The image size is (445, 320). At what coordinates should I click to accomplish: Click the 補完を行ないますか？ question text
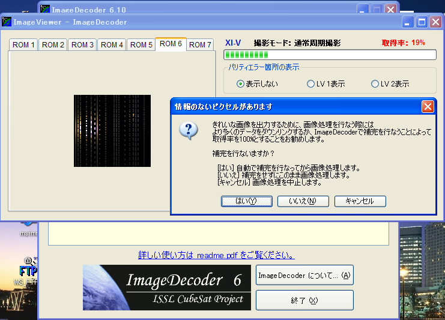243,154
